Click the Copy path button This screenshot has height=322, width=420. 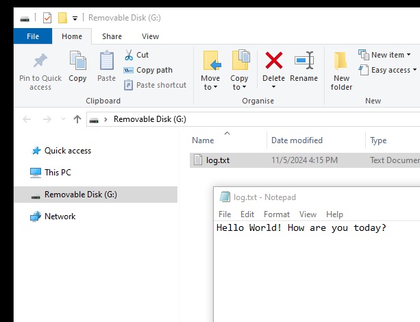click(148, 70)
